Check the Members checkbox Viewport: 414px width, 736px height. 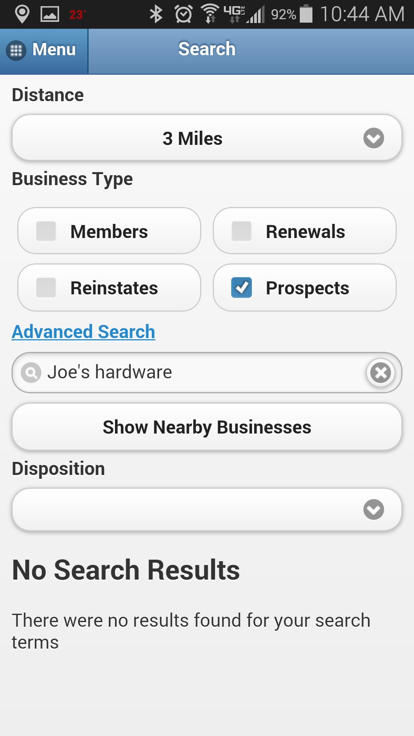click(x=46, y=231)
